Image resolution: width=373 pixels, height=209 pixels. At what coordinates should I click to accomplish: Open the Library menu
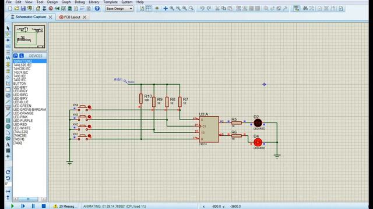[x=94, y=2]
